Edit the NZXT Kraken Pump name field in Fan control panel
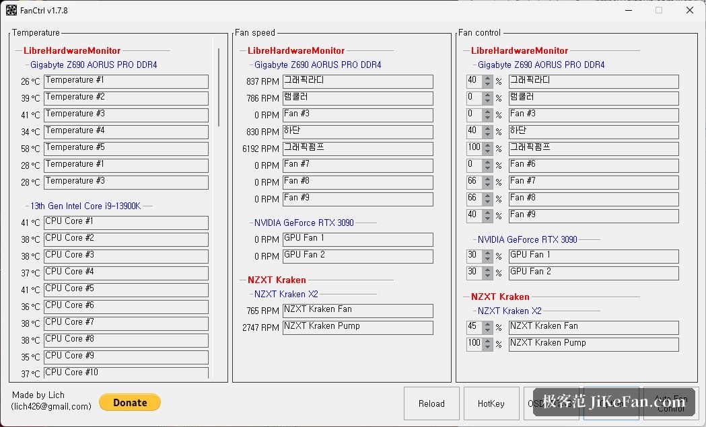The height and width of the screenshot is (427, 706). (x=594, y=344)
